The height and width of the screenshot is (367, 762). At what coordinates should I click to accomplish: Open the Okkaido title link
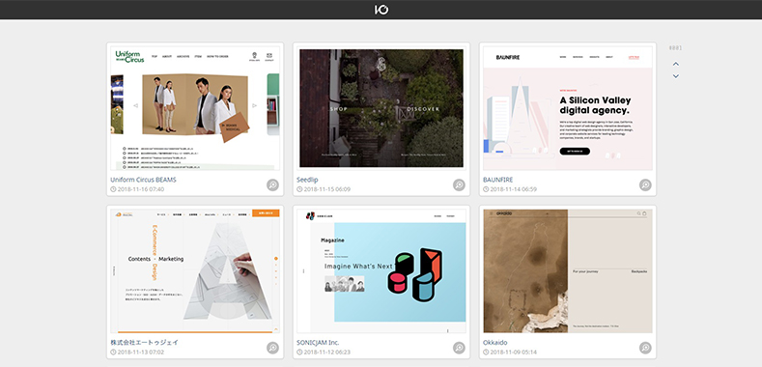point(495,343)
